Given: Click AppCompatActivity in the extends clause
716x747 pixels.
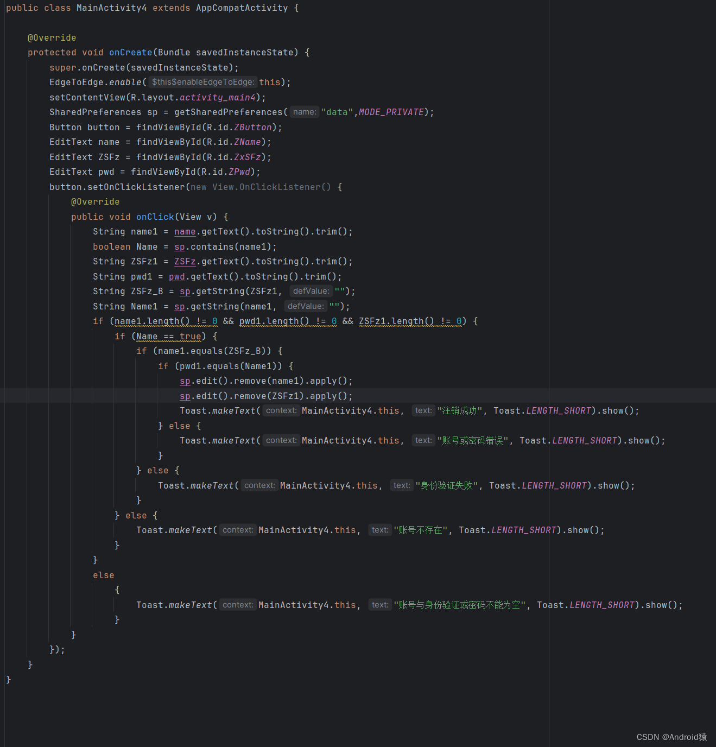Looking at the screenshot, I should click(x=242, y=8).
